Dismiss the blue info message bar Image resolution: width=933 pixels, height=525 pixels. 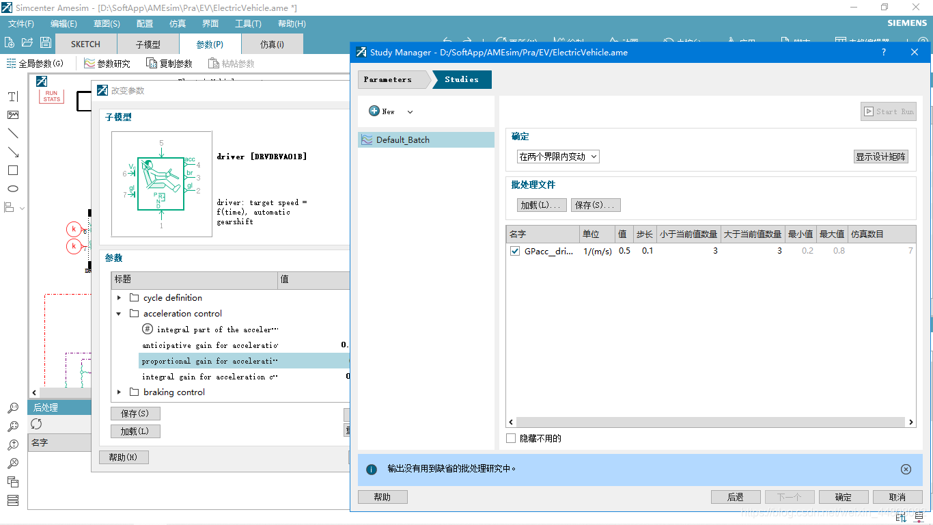coord(906,469)
